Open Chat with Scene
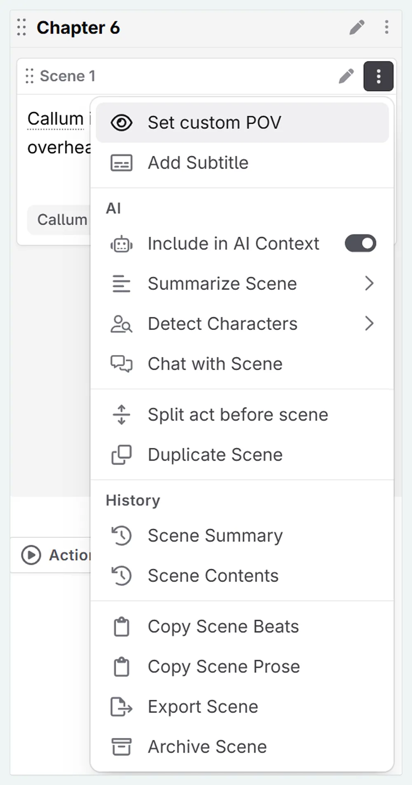Viewport: 412px width, 785px height. [215, 364]
